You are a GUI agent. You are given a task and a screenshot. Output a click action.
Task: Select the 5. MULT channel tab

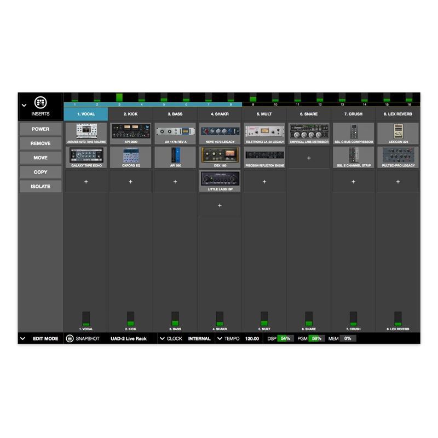pos(264,114)
